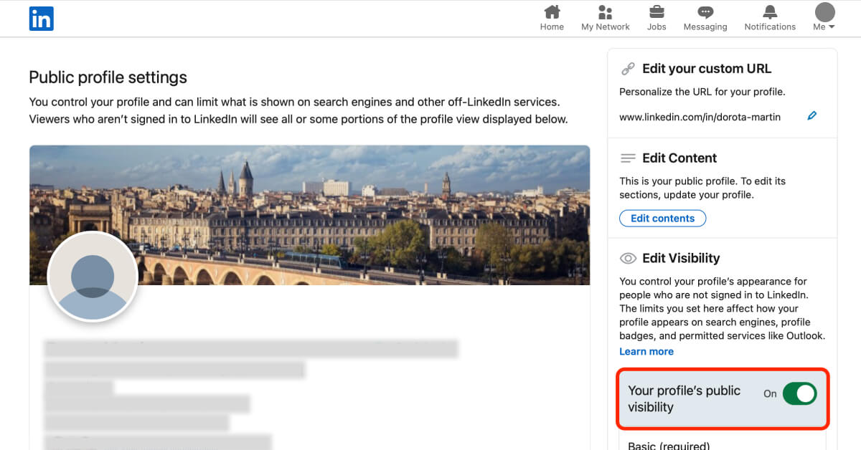Click the Edit Visibility eye icon
Image resolution: width=861 pixels, height=450 pixels.
[x=628, y=258]
